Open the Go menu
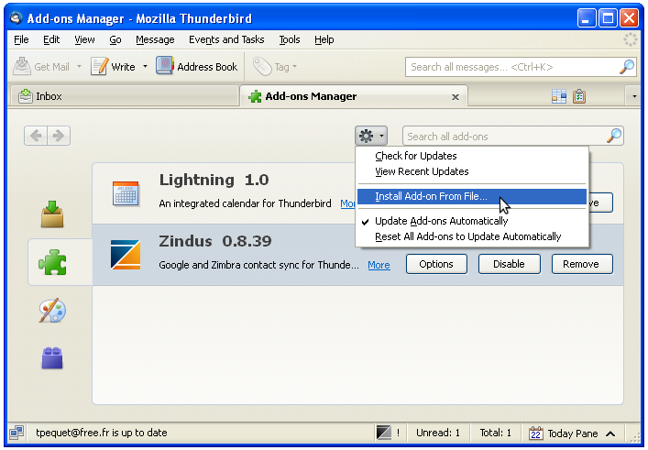This screenshot has height=450, width=648. [115, 39]
